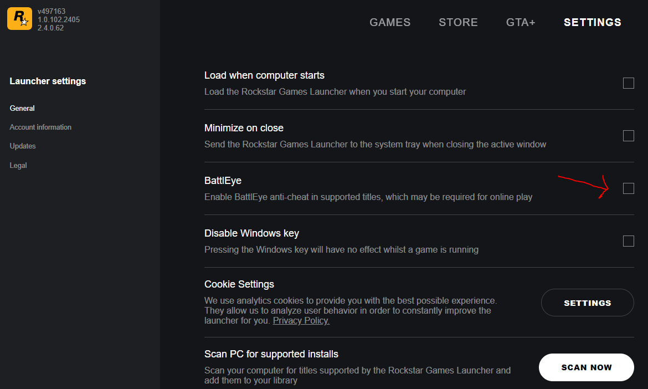Screen dimensions: 648x389
Task: Click the Rockstar Games logo icon
Action: pos(19,19)
